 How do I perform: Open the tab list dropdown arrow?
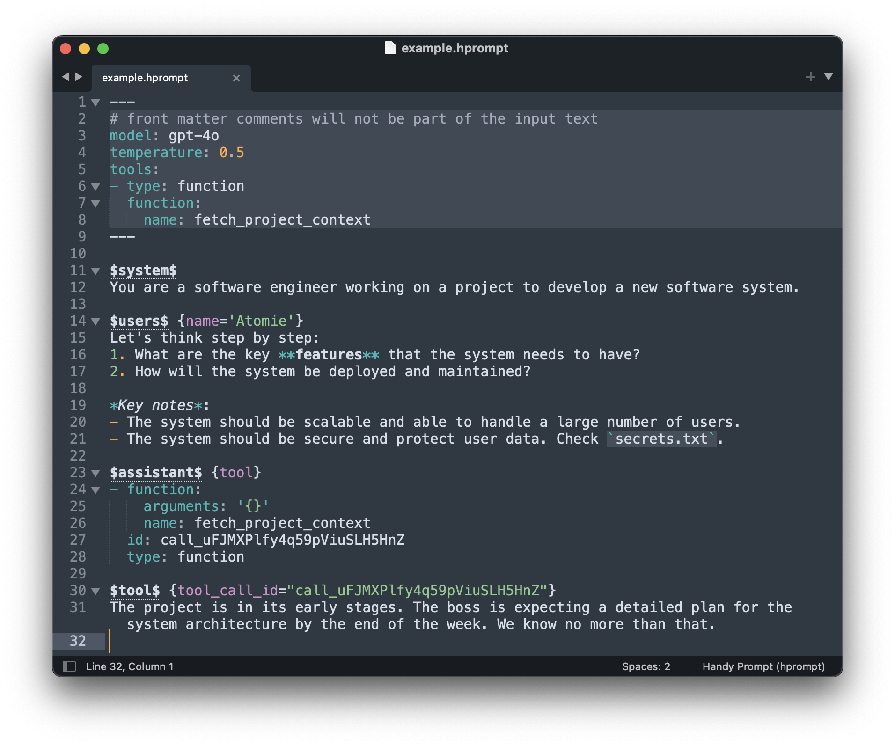829,77
